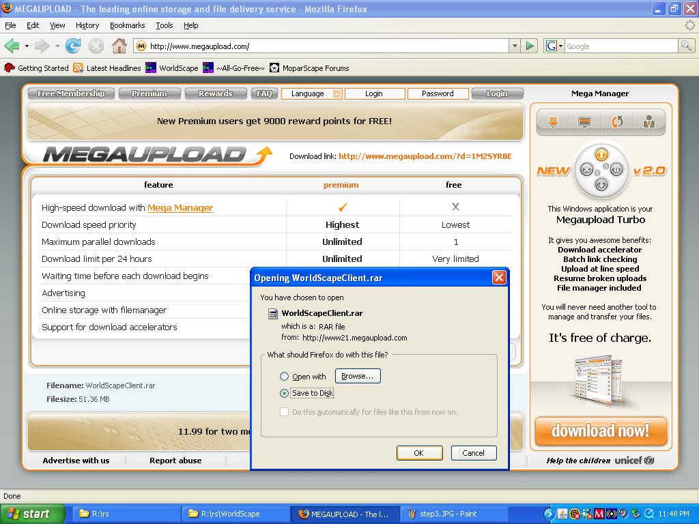The image size is (699, 524).
Task: Click the Browse... button
Action: pos(358,376)
